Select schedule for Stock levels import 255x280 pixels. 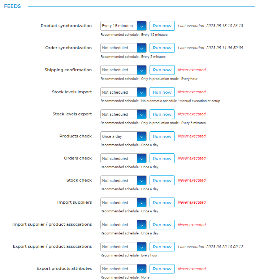123,92
